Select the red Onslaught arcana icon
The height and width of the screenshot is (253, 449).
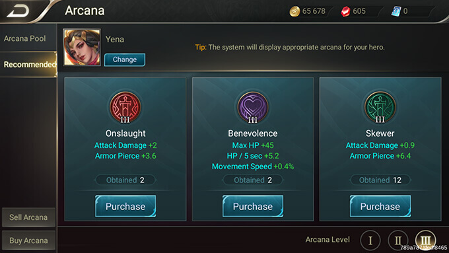pyautogui.click(x=125, y=107)
